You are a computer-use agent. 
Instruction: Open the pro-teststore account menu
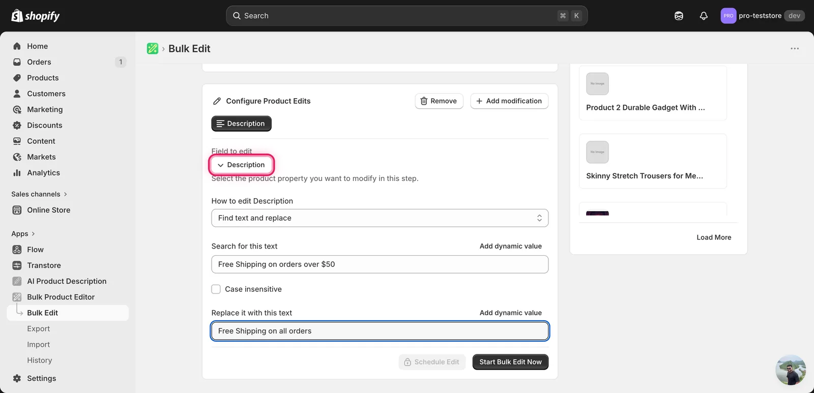(x=763, y=16)
